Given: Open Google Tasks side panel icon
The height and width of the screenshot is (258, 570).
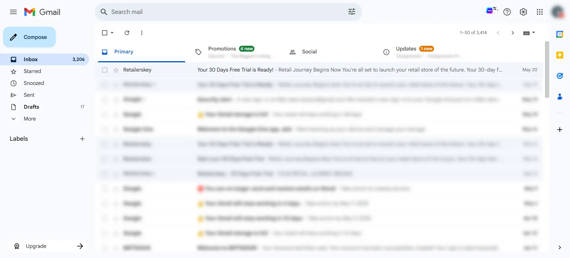Looking at the screenshot, I should pyautogui.click(x=560, y=76).
